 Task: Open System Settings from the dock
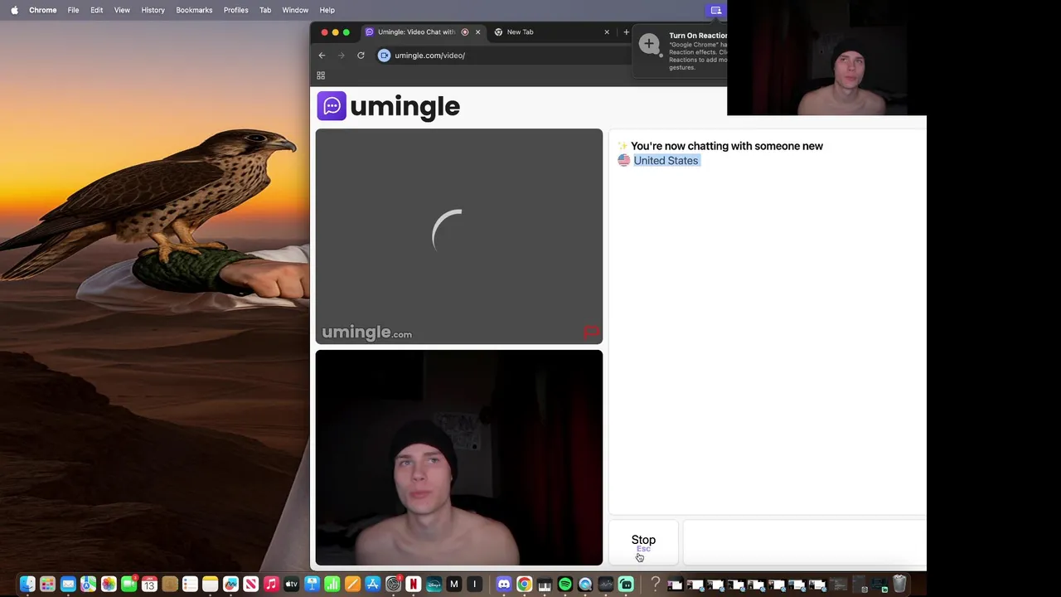(x=393, y=584)
